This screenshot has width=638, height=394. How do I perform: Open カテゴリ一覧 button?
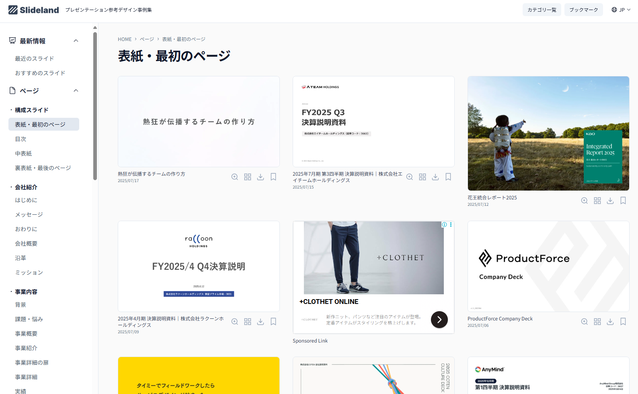[542, 10]
